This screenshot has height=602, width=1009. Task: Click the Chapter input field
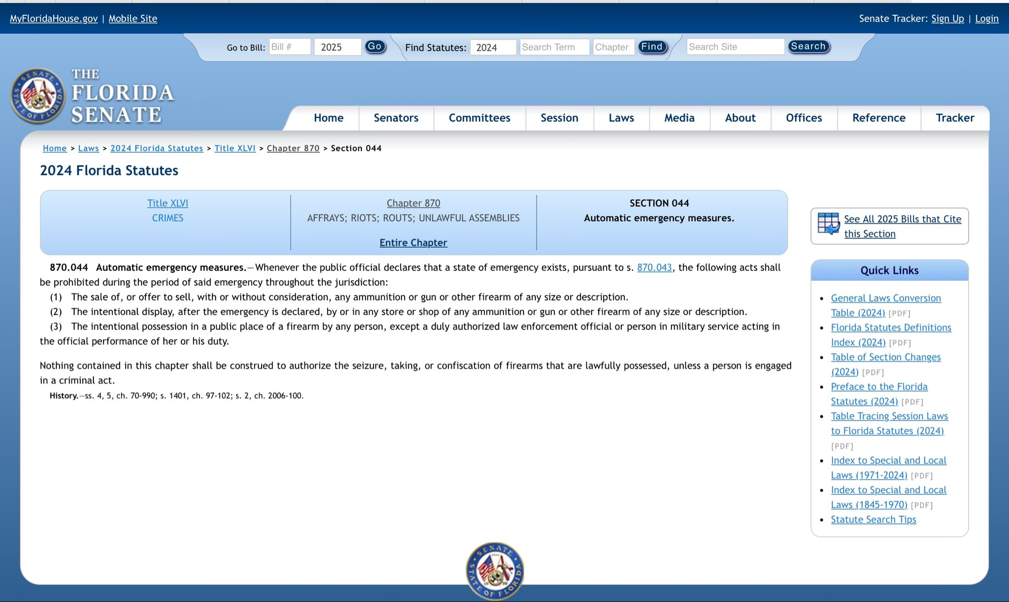(613, 47)
